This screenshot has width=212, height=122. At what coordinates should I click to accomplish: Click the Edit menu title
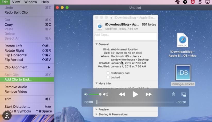pyautogui.click(x=5, y=2)
